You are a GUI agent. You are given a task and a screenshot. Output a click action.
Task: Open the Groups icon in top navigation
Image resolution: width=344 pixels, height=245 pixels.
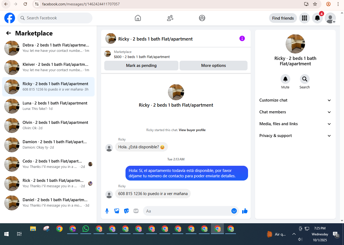click(202, 18)
